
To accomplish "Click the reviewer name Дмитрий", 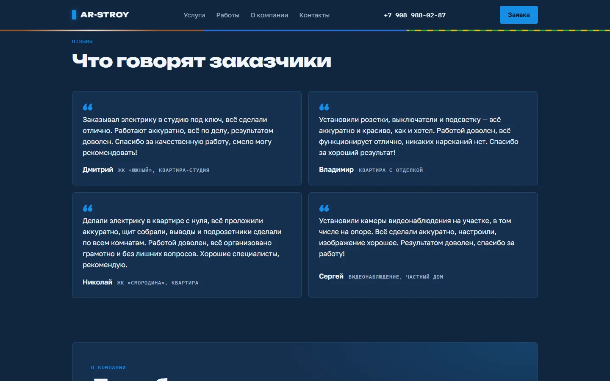I will pyautogui.click(x=98, y=169).
